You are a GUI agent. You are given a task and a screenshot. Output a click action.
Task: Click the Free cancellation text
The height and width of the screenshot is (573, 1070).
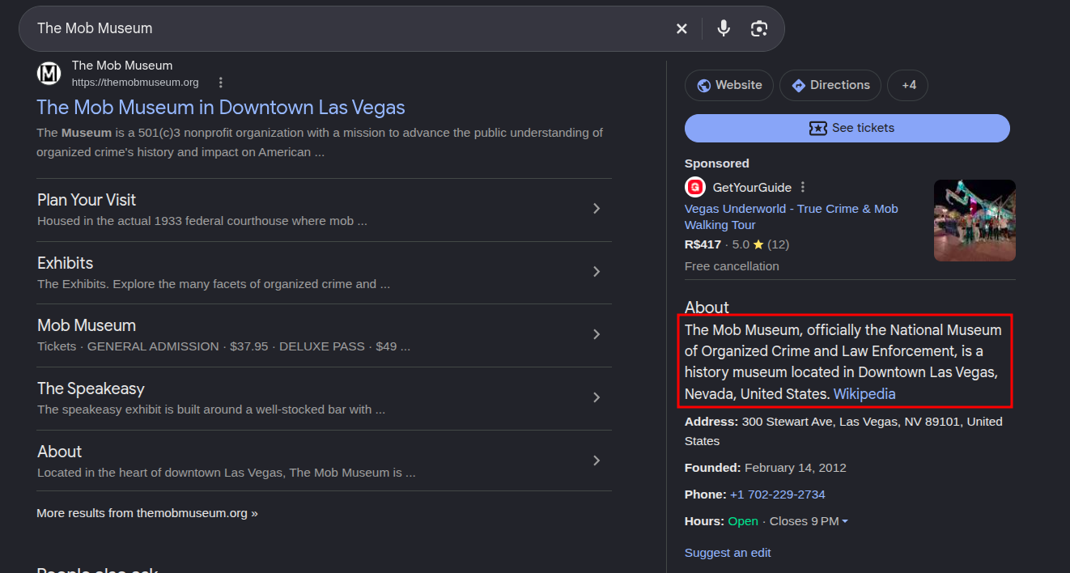coord(732,266)
